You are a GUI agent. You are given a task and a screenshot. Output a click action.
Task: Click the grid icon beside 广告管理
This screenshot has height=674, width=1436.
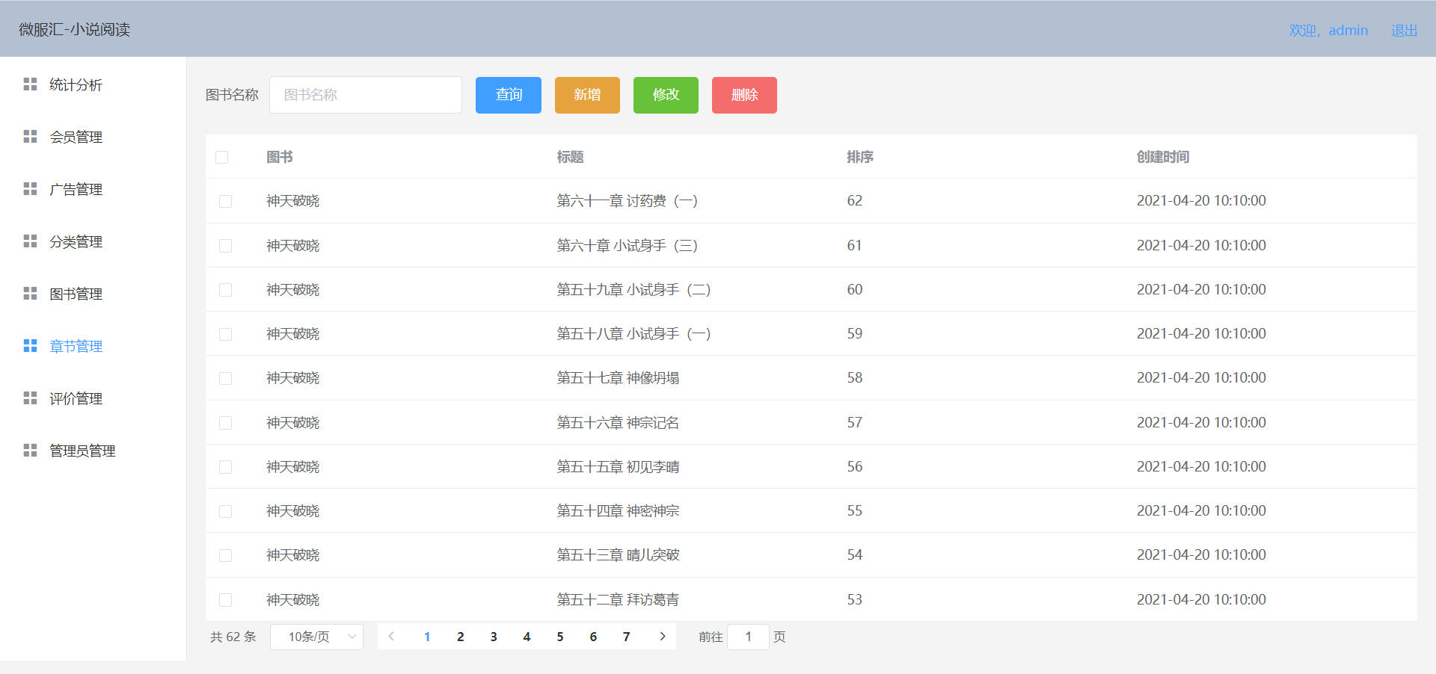pyautogui.click(x=30, y=188)
